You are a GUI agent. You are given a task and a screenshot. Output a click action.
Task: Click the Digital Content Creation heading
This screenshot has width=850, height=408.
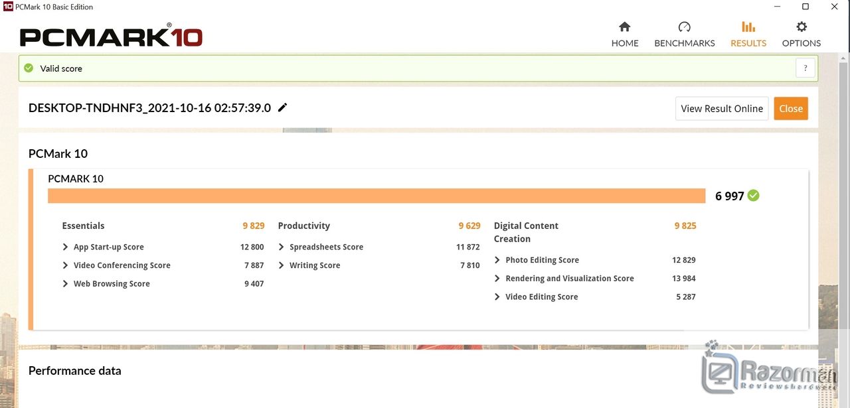click(526, 232)
